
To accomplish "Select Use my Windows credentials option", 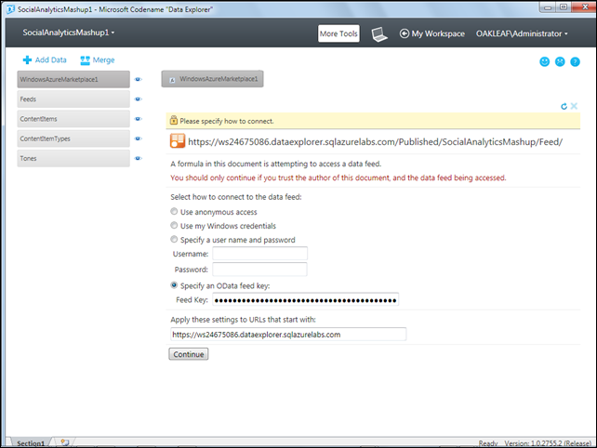I will (174, 225).
